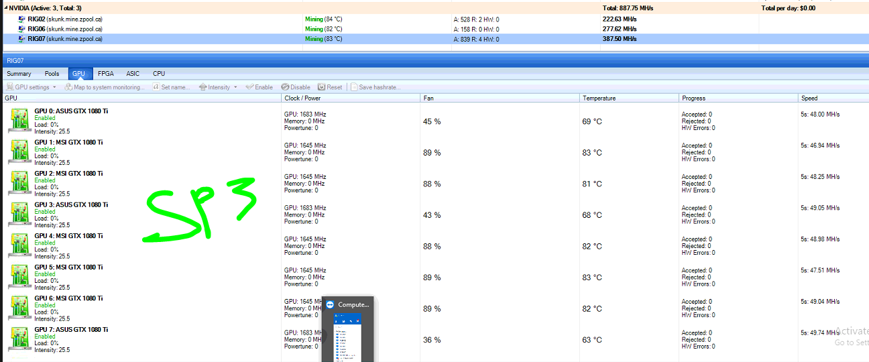Switch to the CPU tab

(158, 74)
